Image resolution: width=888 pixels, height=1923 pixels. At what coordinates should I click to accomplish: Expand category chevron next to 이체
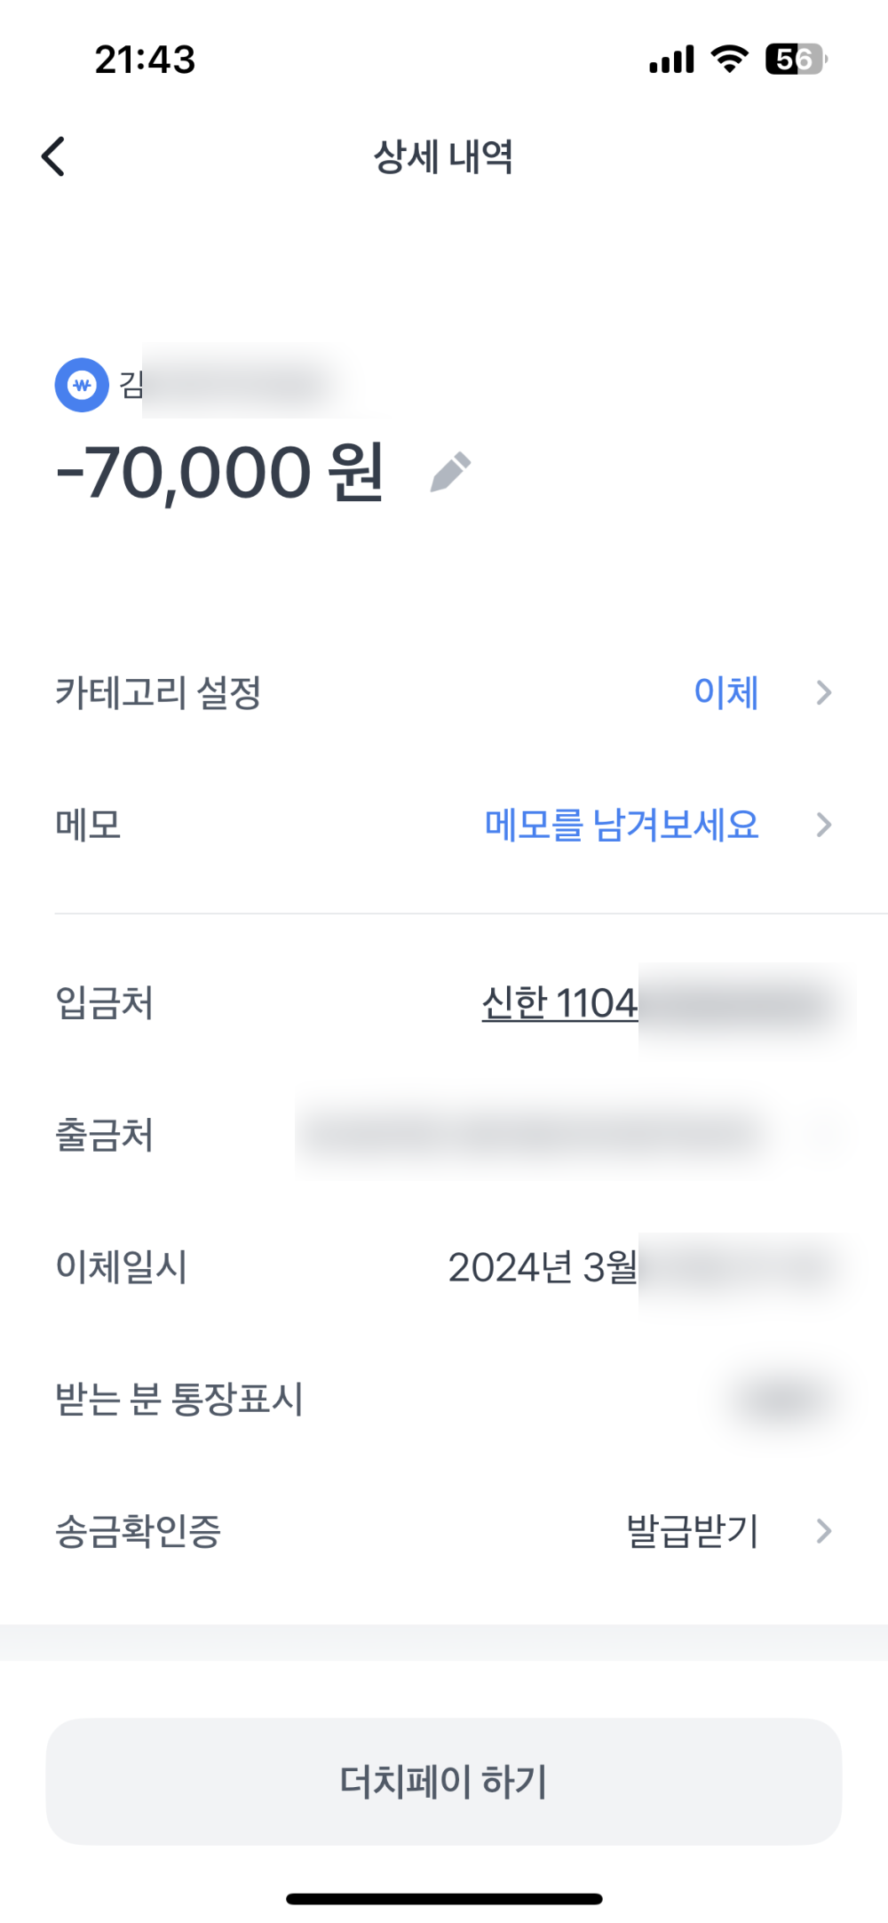click(x=823, y=692)
